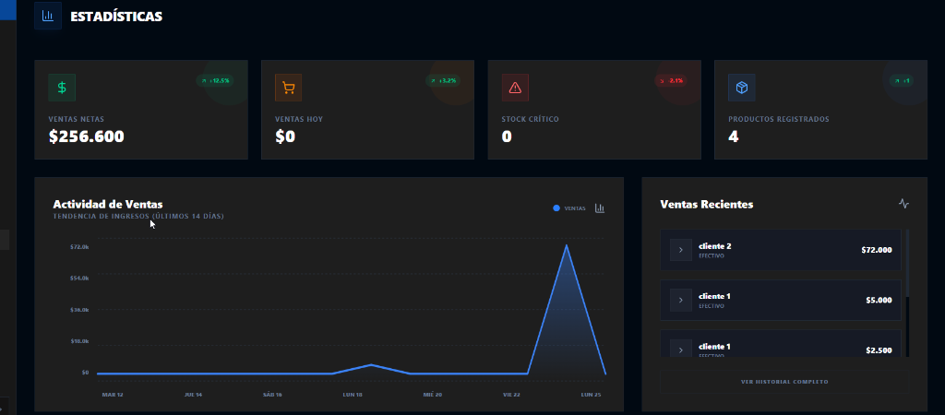Image resolution: width=945 pixels, height=415 pixels.
Task: Click the red warning triangle icon
Action: pos(515,88)
